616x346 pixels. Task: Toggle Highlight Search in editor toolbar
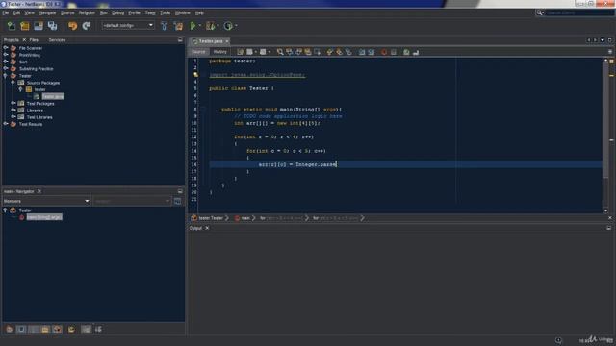point(308,52)
